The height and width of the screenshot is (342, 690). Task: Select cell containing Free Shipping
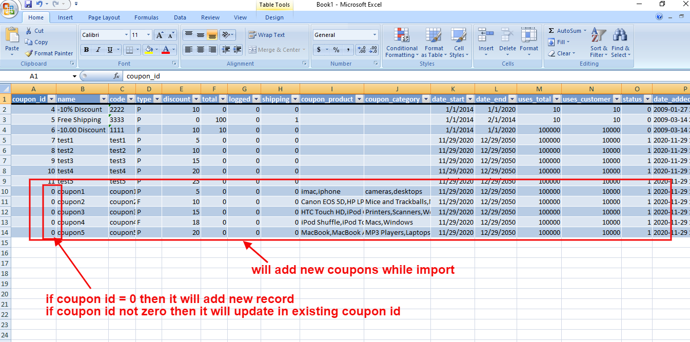82,119
